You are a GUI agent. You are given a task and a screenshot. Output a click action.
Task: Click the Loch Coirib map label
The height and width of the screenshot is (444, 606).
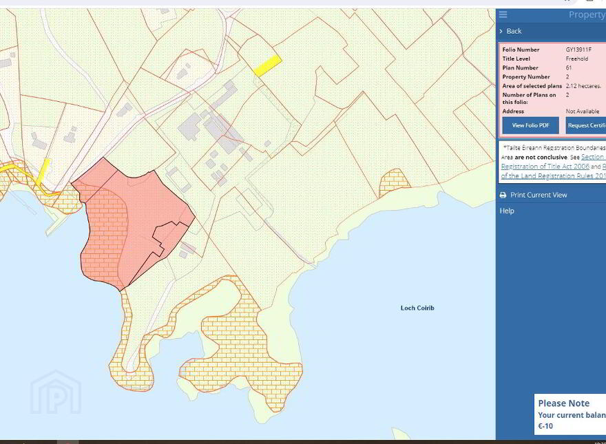click(x=417, y=308)
